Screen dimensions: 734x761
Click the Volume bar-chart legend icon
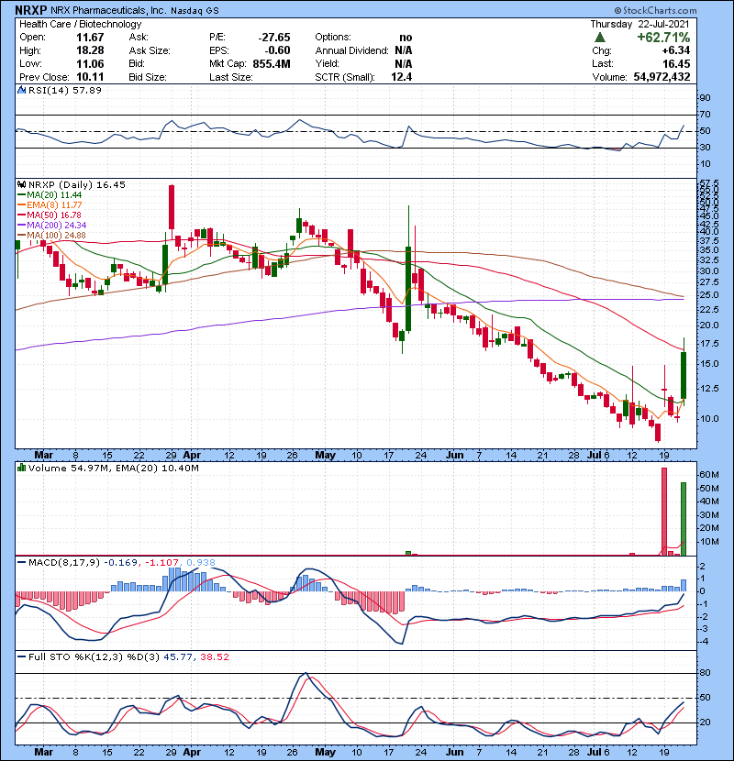pos(21,469)
